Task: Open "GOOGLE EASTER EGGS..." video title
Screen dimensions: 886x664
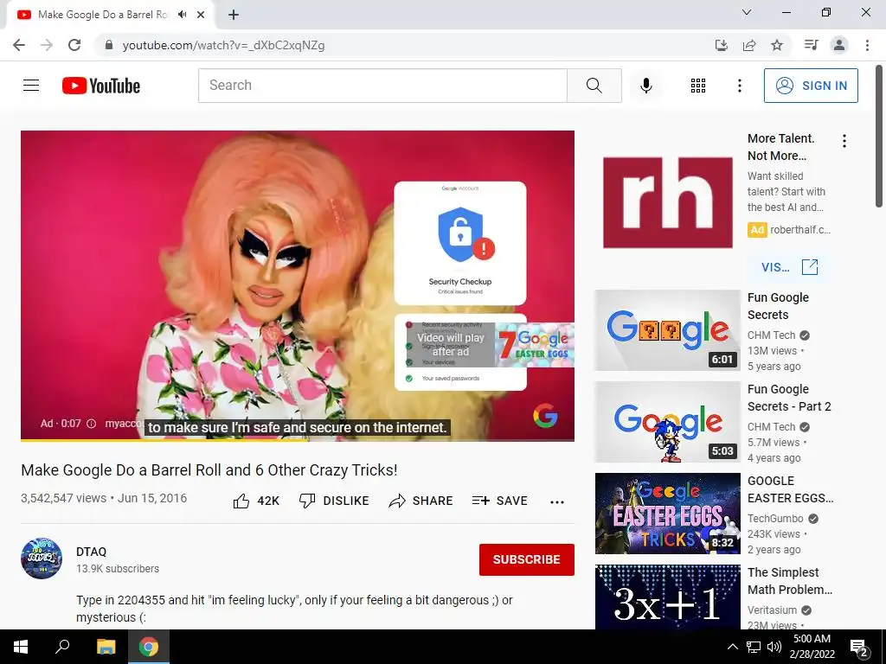Action: coord(790,489)
